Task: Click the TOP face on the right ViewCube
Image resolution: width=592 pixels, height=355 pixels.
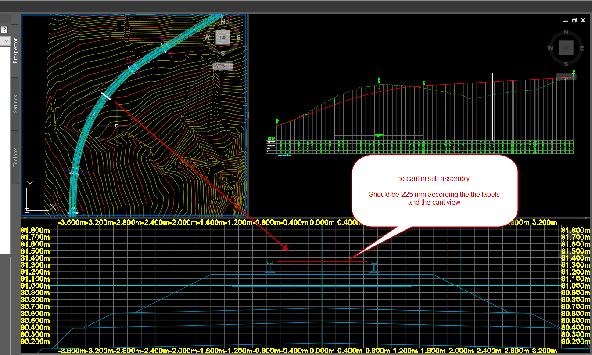Action: tap(566, 48)
